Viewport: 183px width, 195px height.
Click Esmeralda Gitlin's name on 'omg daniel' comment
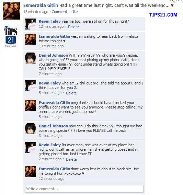[x=54, y=103]
